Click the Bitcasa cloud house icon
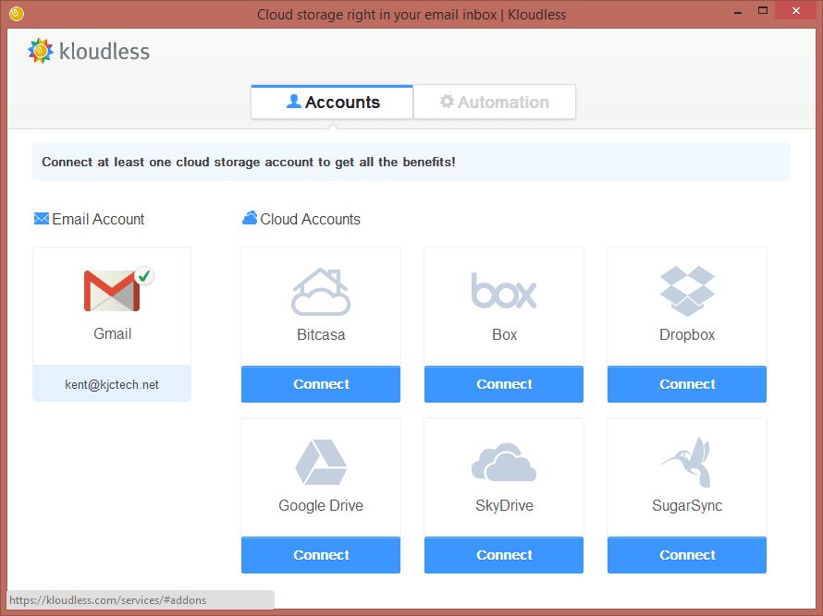This screenshot has width=823, height=616. pos(321,292)
